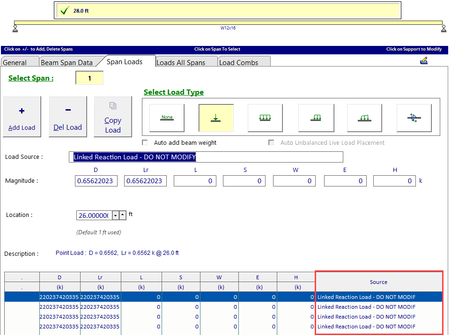Toggle Auto Unbalanced Live Load Placement
The image size is (451, 335).
click(271, 142)
